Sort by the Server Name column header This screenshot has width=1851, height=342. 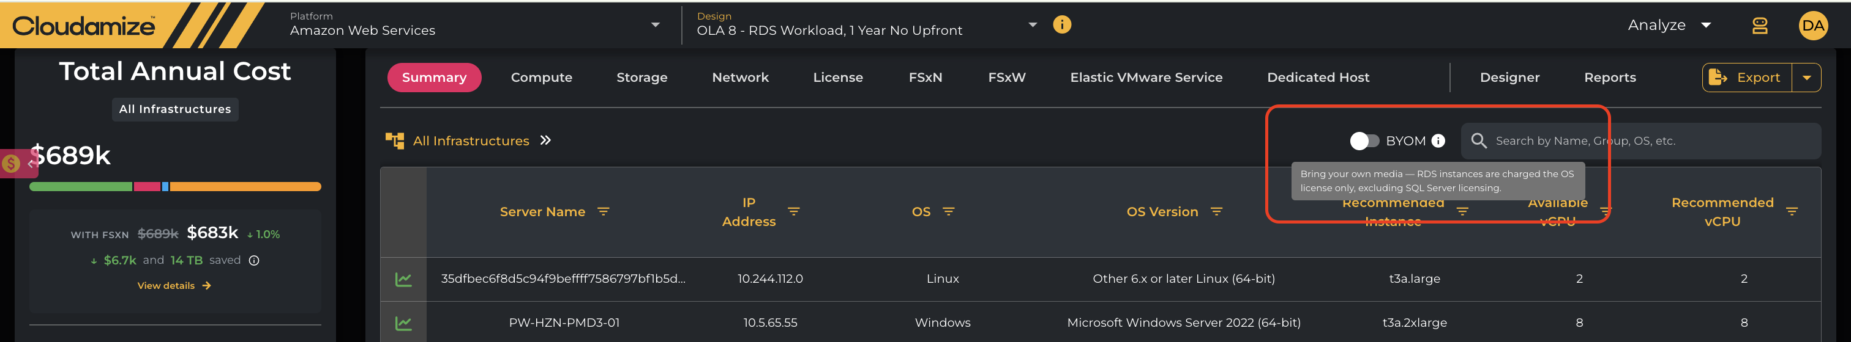point(542,211)
